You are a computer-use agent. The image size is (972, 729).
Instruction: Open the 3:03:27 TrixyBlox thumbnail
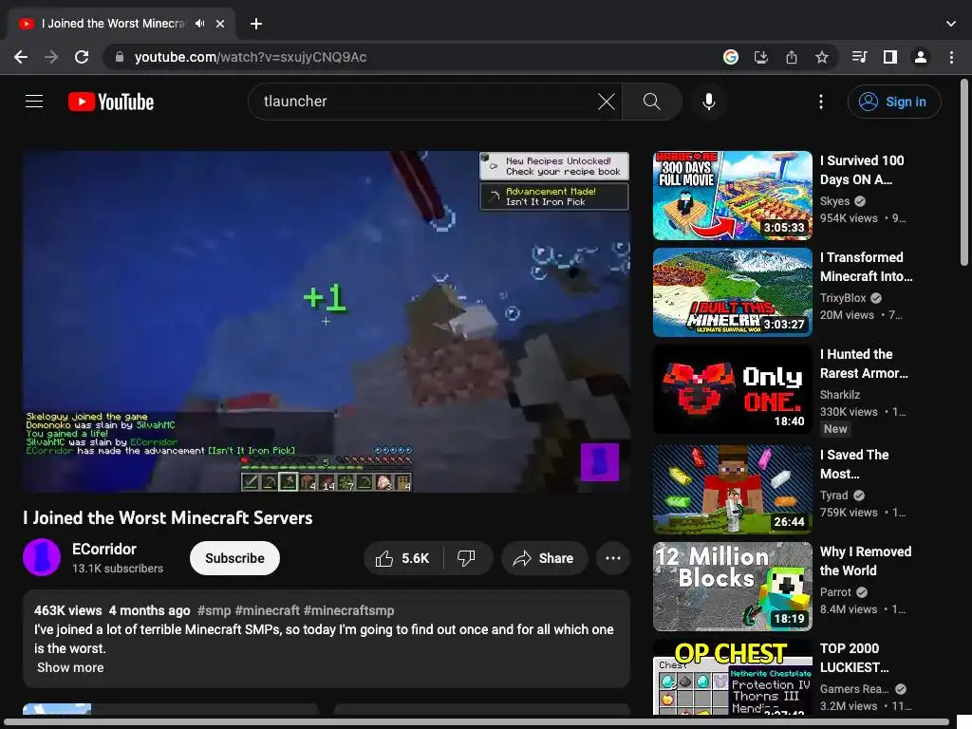732,292
